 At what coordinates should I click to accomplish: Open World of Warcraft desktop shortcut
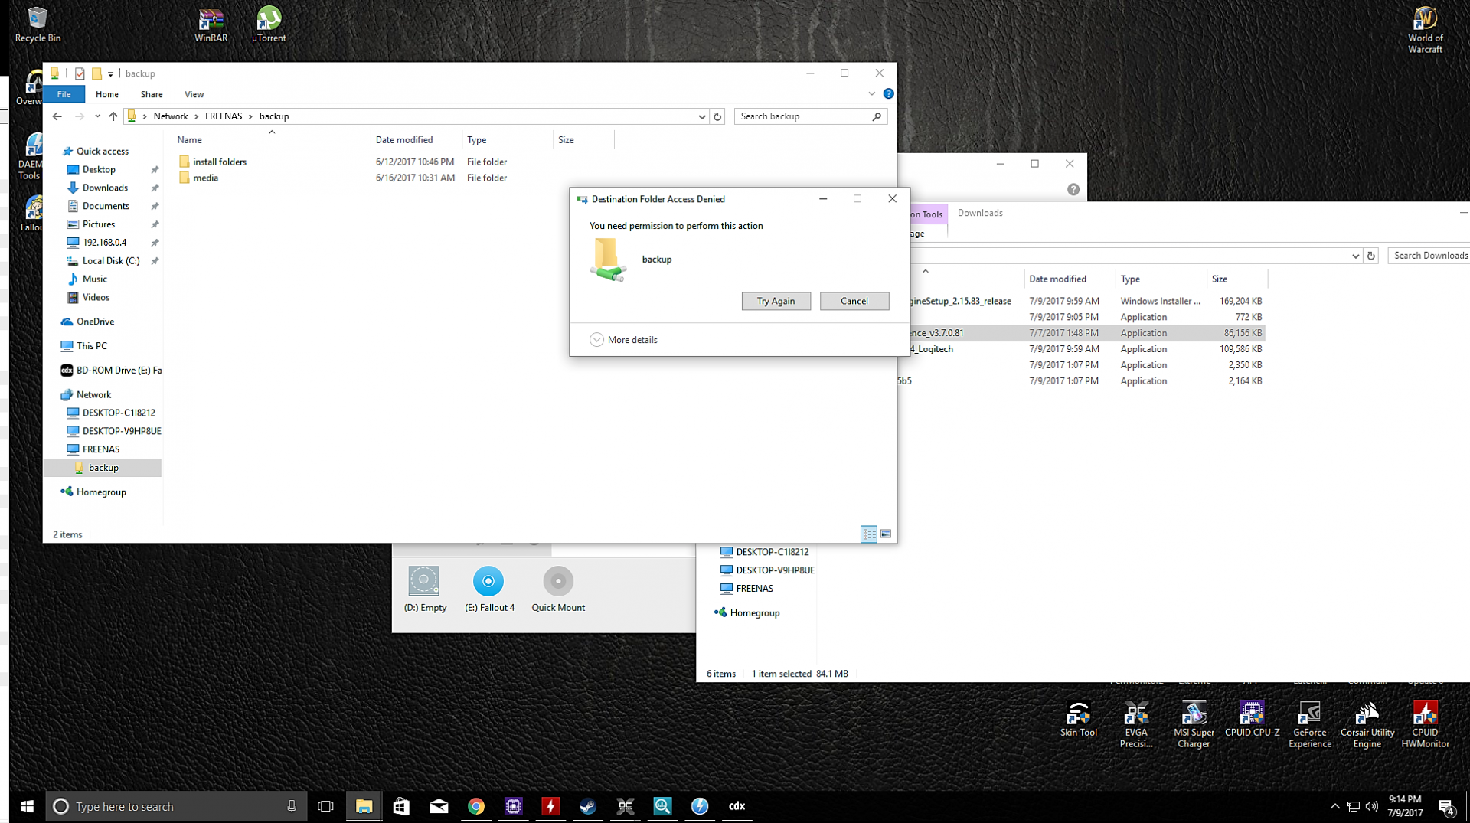1425,30
